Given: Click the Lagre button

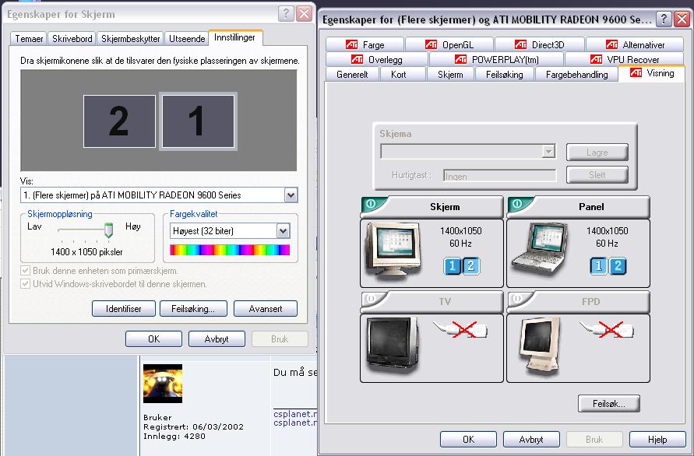Looking at the screenshot, I should pyautogui.click(x=597, y=153).
